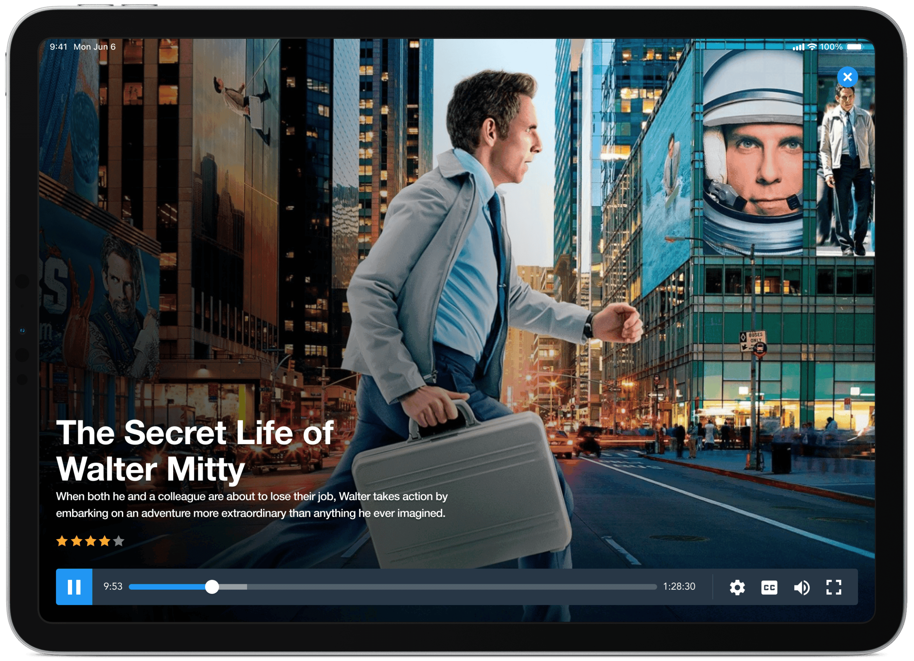Click the fourth gold rating star

pyautogui.click(x=104, y=541)
